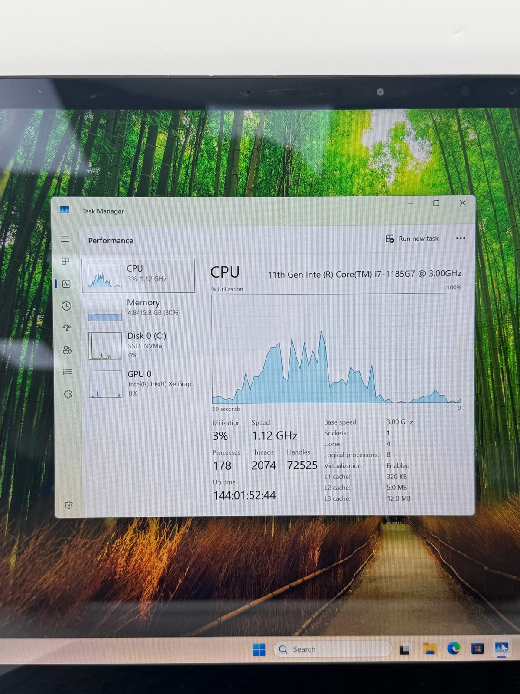The image size is (520, 694).
Task: Click the Disk 0 mini graph thumbnail
Action: [105, 346]
